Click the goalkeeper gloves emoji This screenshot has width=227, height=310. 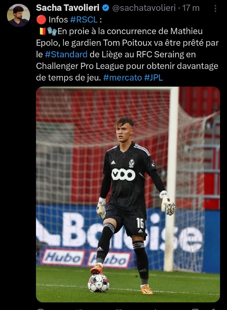(x=52, y=31)
